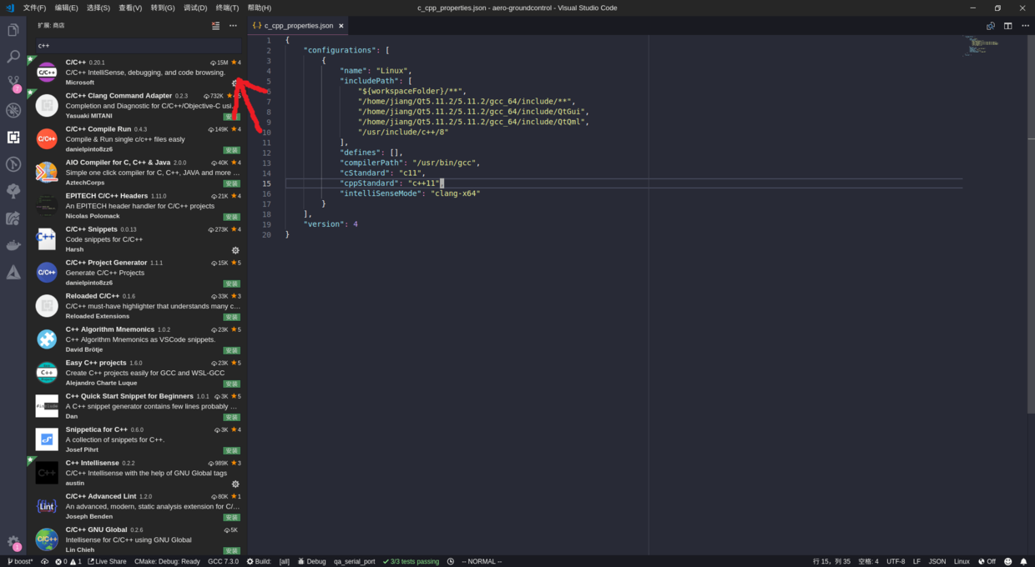Screen dimensions: 1035x567
Task: Collapse the configurations array at line 2
Action: (279, 51)
